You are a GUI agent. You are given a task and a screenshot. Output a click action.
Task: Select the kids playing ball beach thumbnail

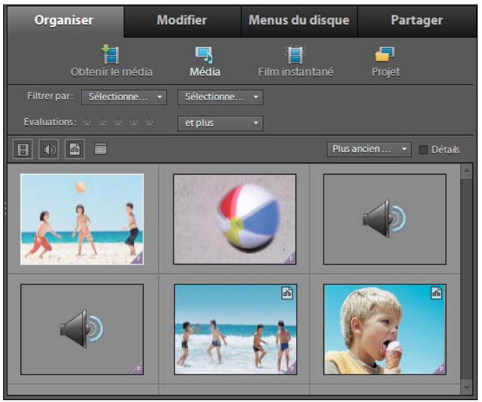click(82, 219)
